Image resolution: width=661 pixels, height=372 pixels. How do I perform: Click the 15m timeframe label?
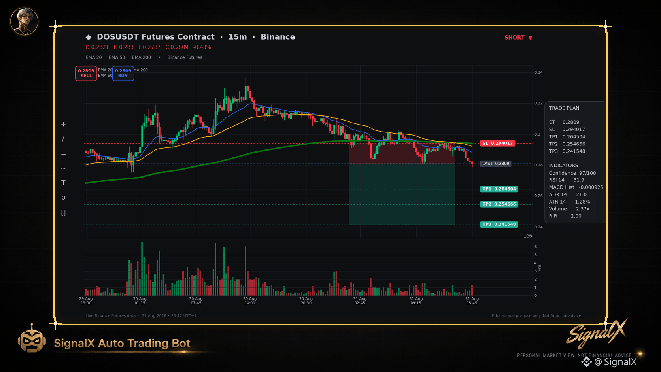[x=238, y=37]
